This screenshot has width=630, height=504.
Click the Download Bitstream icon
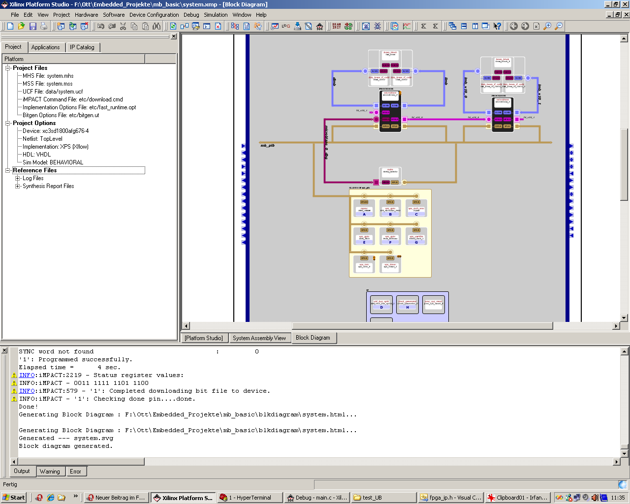tap(297, 26)
